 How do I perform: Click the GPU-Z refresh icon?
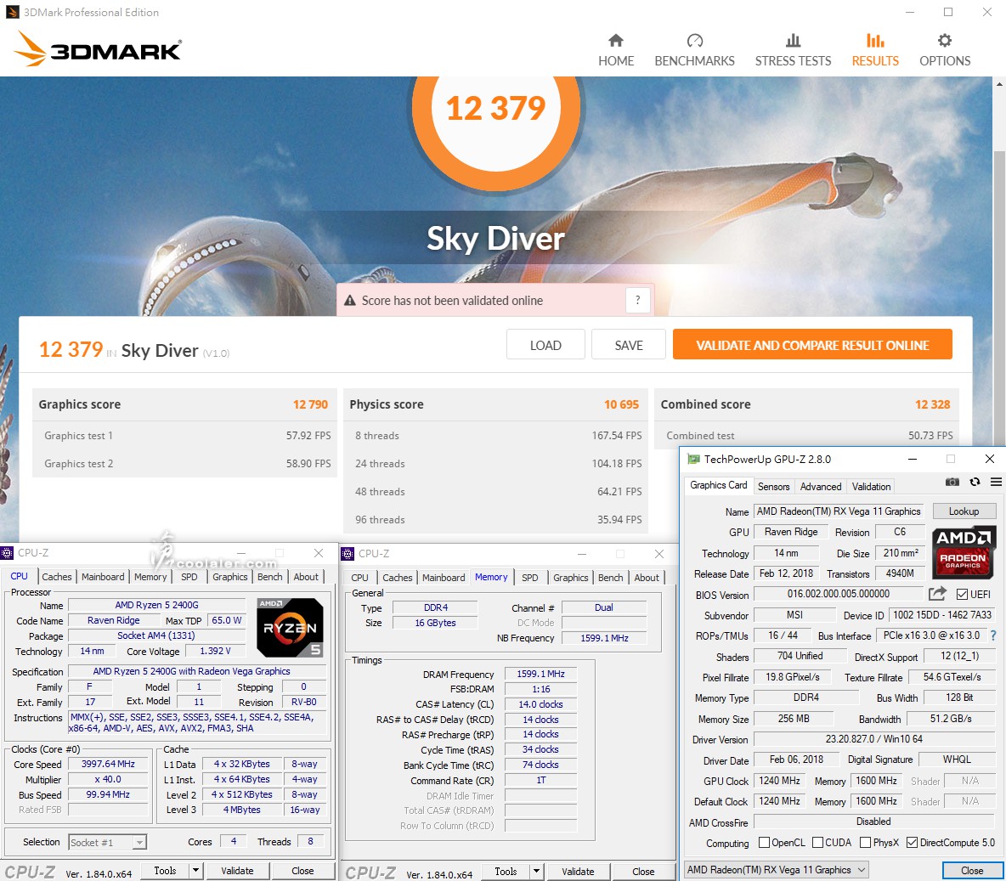coord(975,482)
